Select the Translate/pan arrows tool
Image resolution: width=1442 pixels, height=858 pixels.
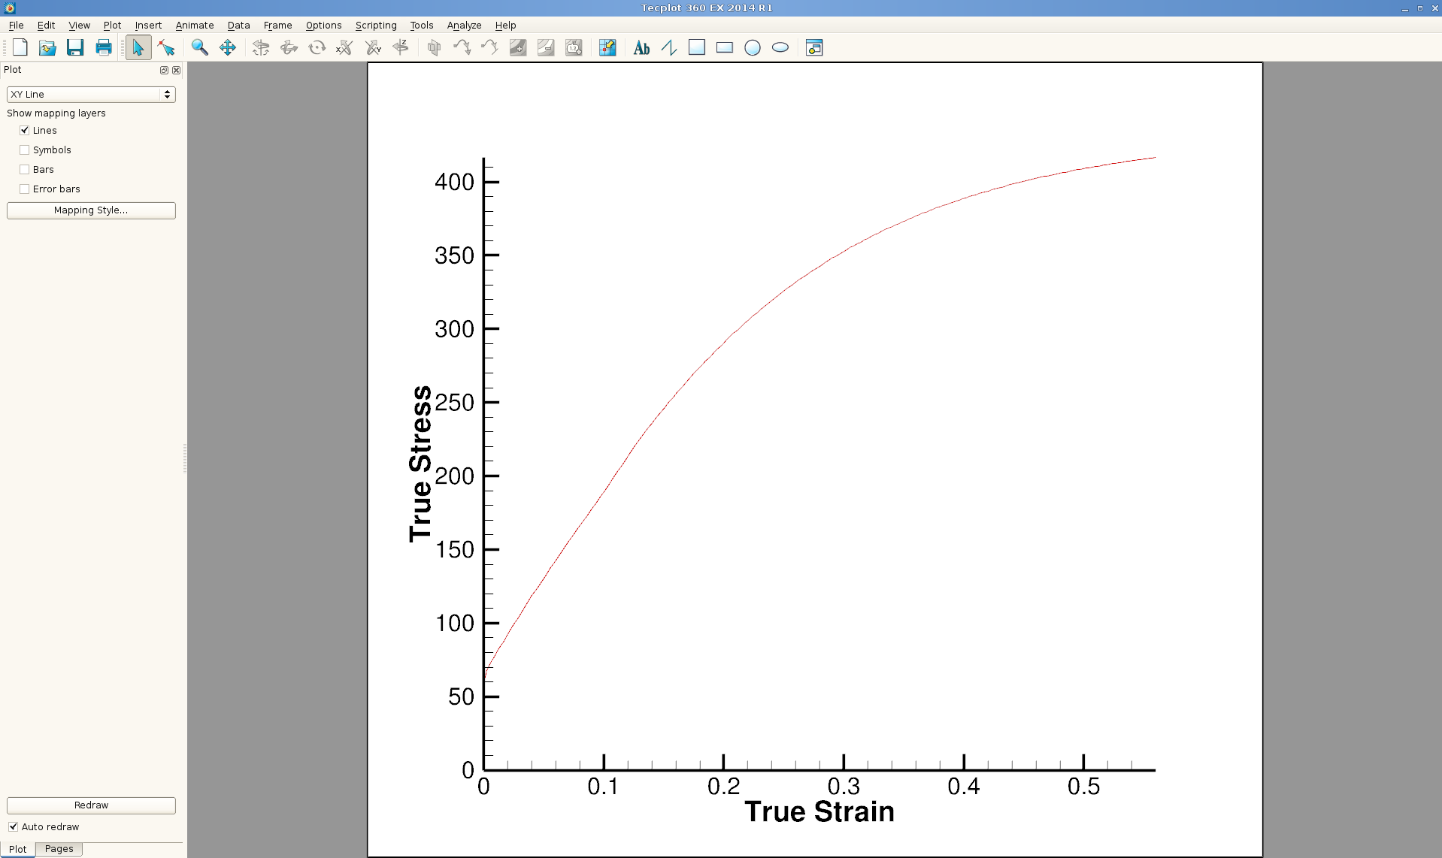[x=227, y=47]
